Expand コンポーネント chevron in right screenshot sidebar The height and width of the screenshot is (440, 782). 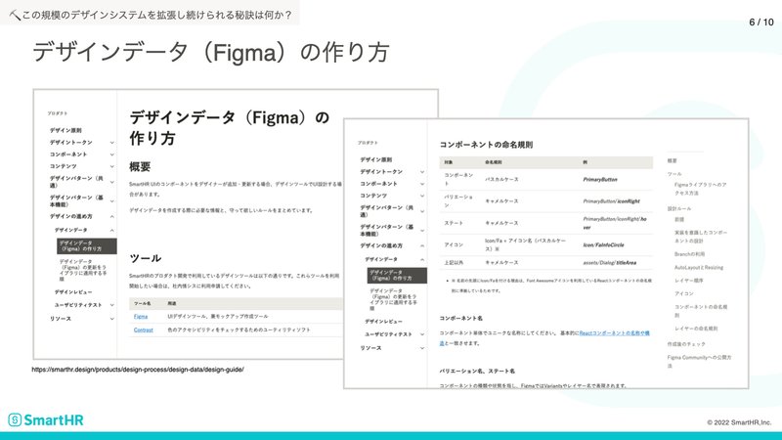point(422,184)
